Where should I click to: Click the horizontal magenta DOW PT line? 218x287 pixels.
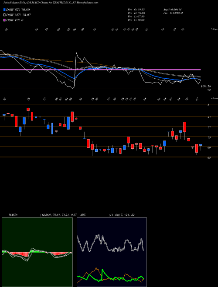(x=100, y=70)
